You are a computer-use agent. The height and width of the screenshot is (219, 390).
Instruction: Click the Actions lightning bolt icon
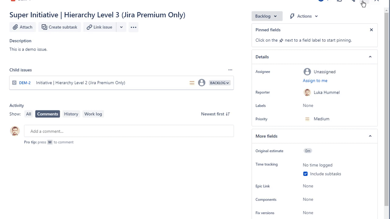point(292,16)
